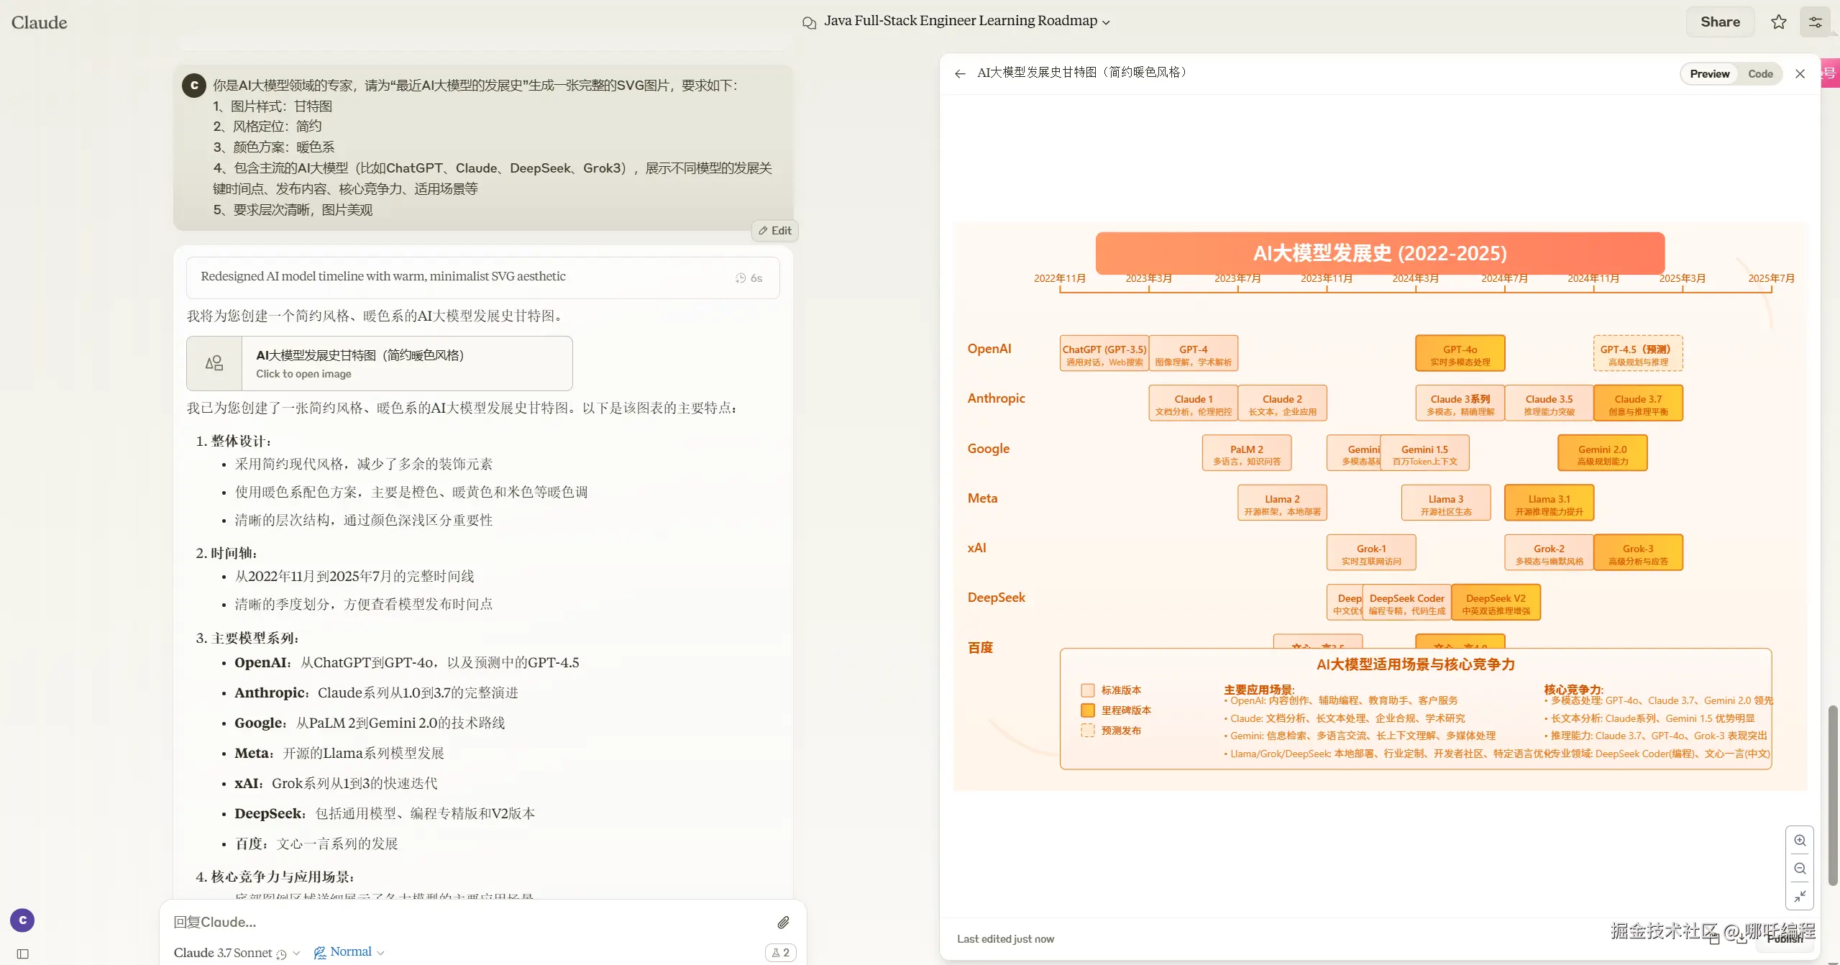Star this conversation

click(x=1779, y=22)
